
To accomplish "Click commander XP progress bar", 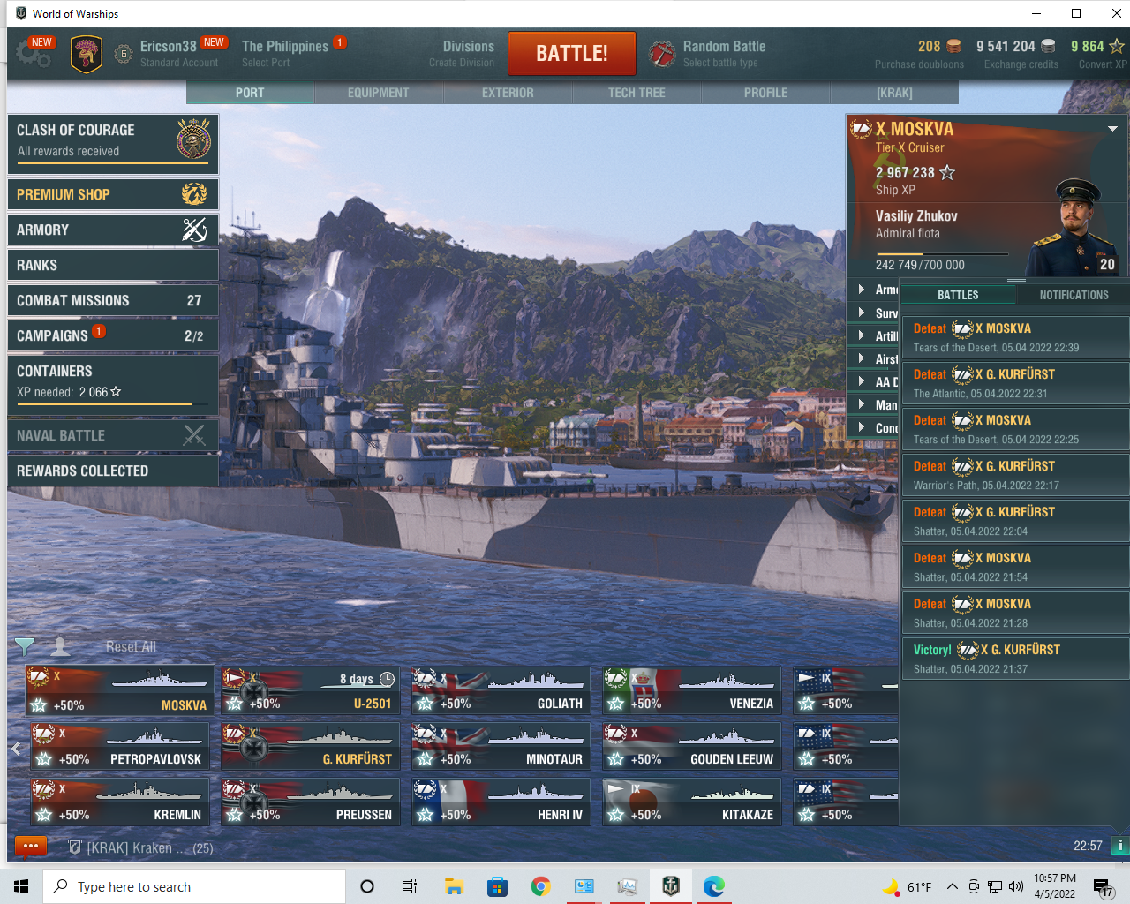I will [x=941, y=254].
